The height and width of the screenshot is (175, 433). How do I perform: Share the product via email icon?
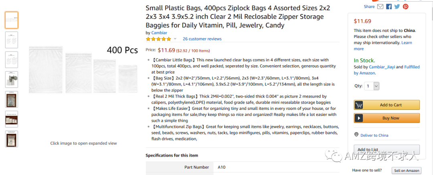[x=380, y=6]
